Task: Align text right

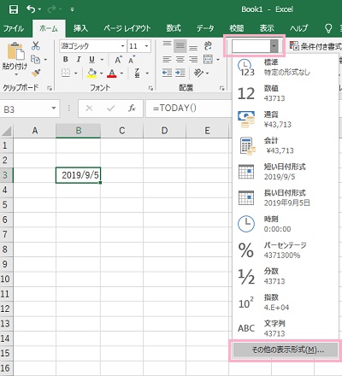Action: tap(193, 59)
